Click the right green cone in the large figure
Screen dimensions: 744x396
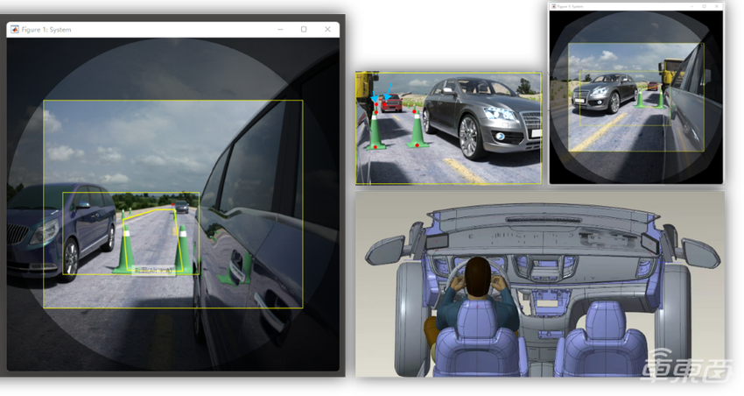[x=184, y=251]
